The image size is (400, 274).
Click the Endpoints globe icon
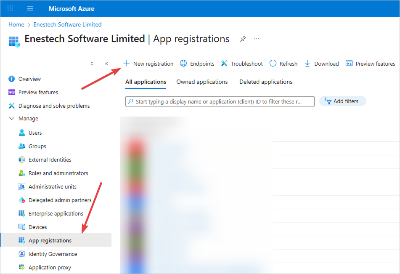point(183,63)
